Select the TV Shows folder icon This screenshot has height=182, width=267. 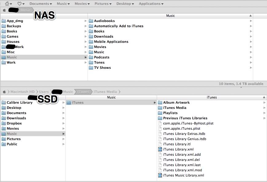point(91,68)
